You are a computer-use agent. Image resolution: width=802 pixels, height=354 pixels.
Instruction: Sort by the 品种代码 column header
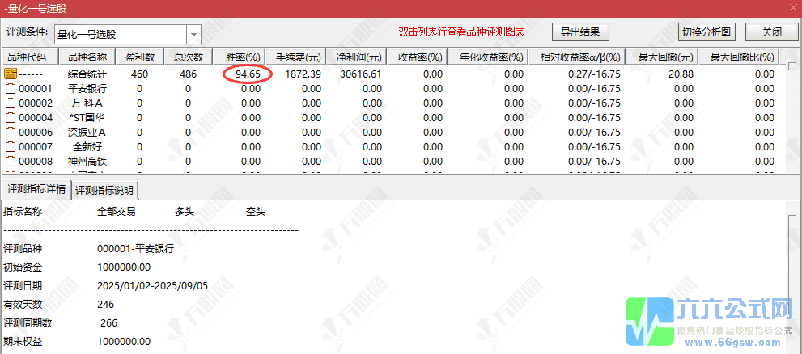click(x=30, y=57)
